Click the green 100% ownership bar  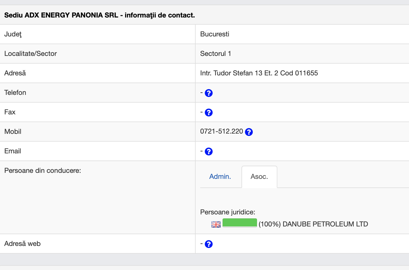239,223
